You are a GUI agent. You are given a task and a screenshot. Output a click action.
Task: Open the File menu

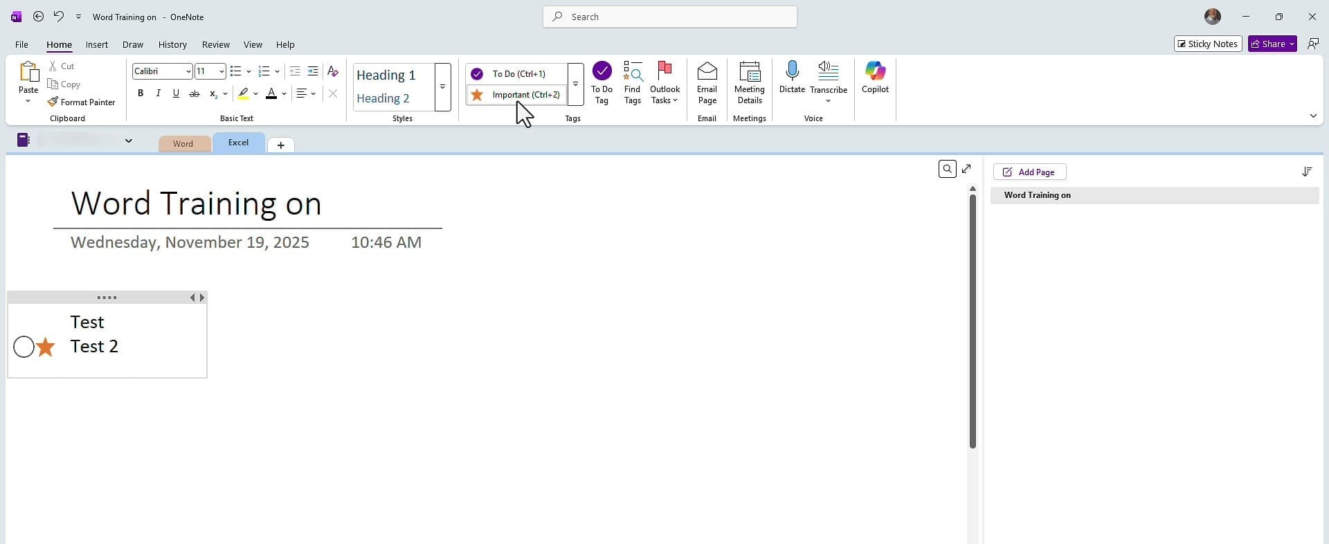point(21,44)
